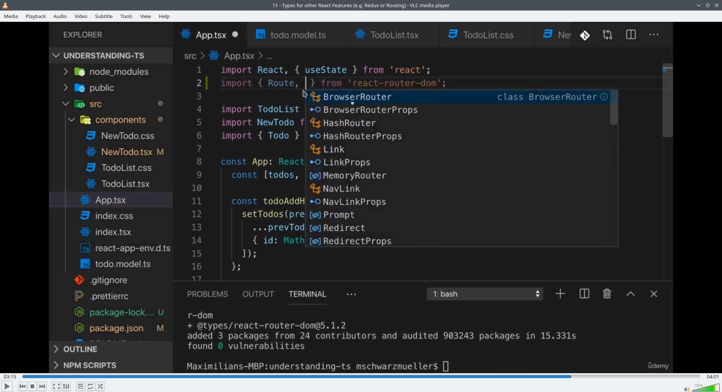The image size is (722, 392).
Task: Open react-app-env.d.ts file
Action: [x=111, y=248]
